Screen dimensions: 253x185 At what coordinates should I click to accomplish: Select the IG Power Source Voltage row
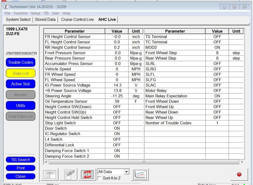[x=93, y=85]
